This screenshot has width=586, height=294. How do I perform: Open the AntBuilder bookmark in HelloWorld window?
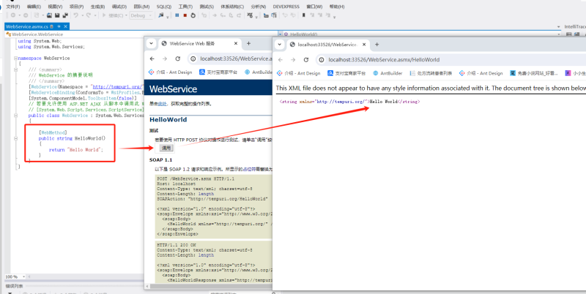coord(389,73)
